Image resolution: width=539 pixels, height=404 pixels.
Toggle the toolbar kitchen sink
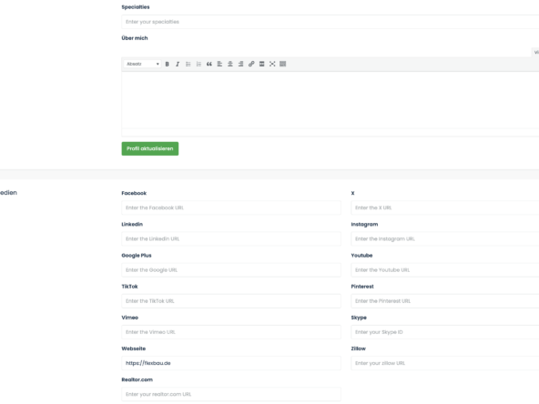[x=283, y=64]
